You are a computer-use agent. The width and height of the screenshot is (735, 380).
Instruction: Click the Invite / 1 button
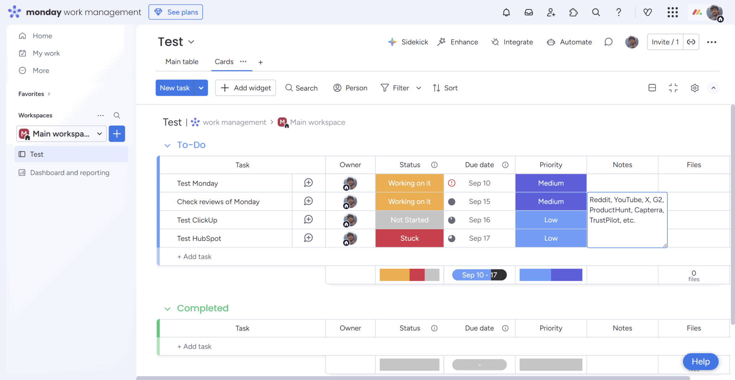click(665, 42)
